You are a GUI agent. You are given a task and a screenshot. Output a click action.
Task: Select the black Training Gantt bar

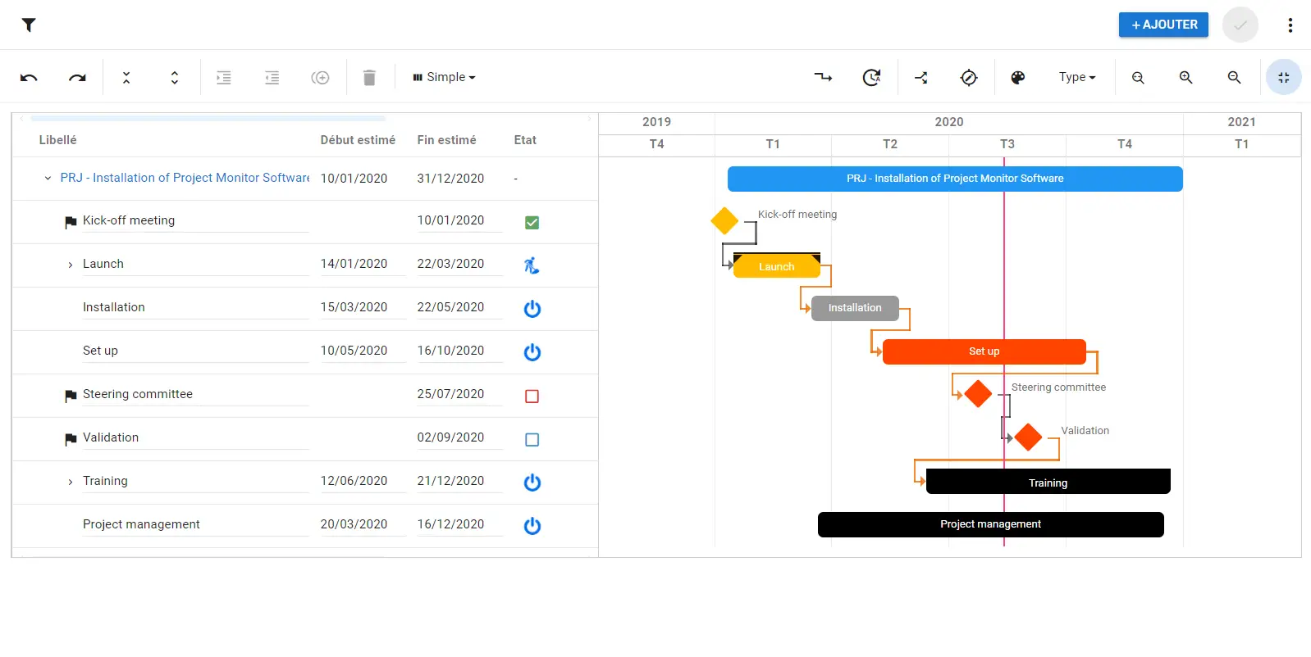(x=1048, y=482)
